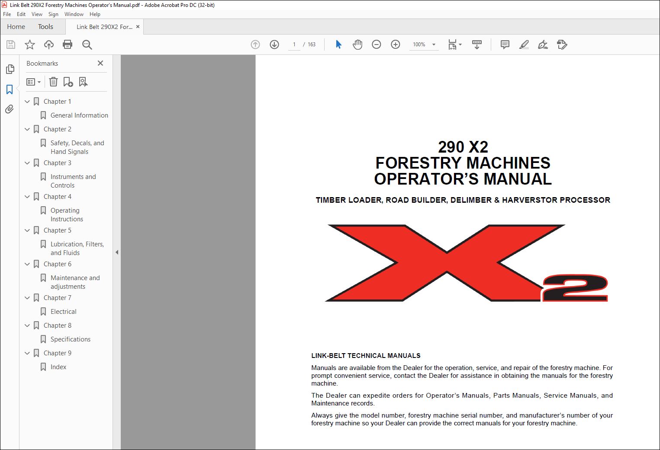
Task: Jump to Operating Instructions bookmark
Action: 67,215
